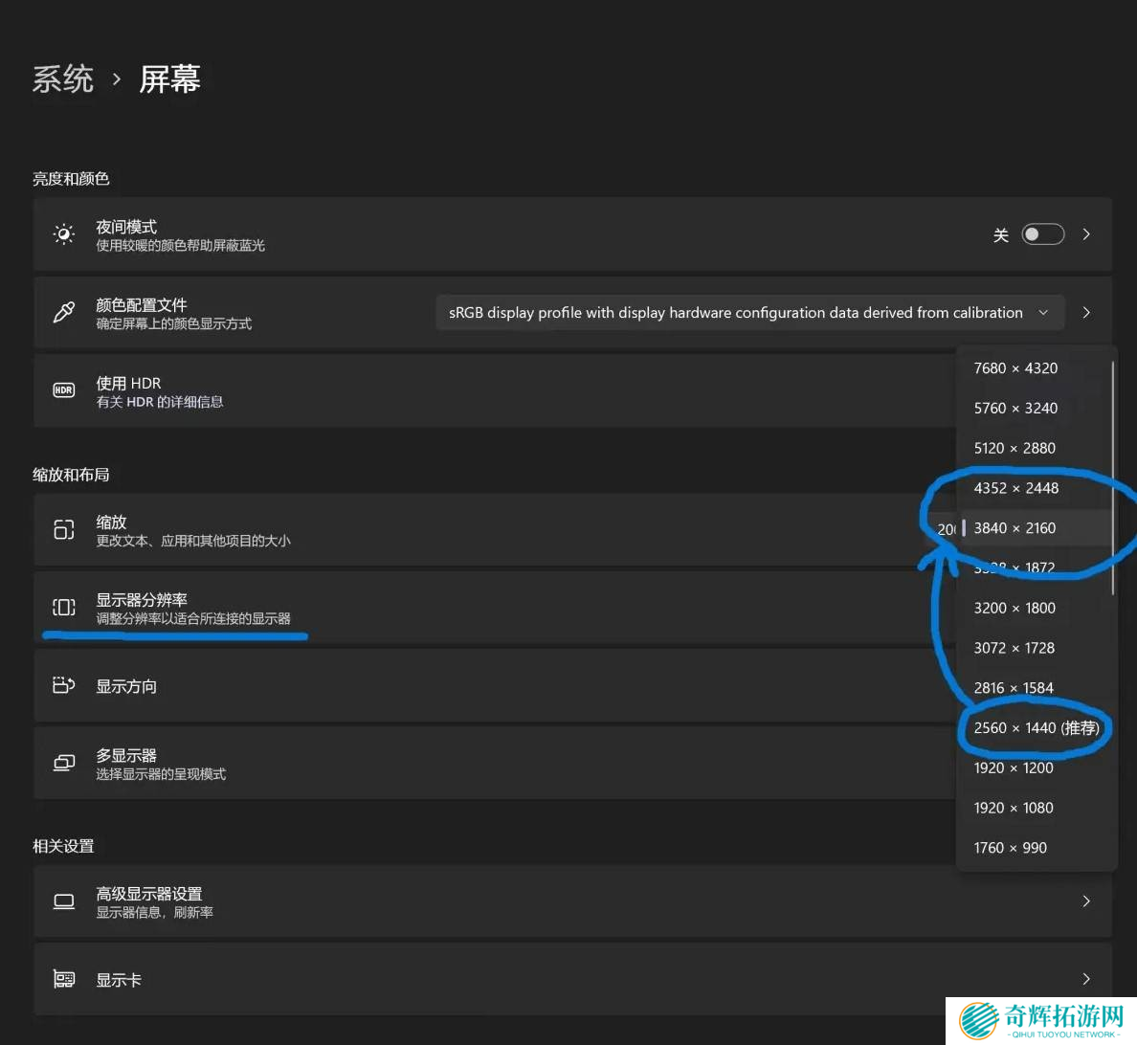The height and width of the screenshot is (1045, 1137).
Task: Go back to 系统 breadcrumb
Action: 63,79
